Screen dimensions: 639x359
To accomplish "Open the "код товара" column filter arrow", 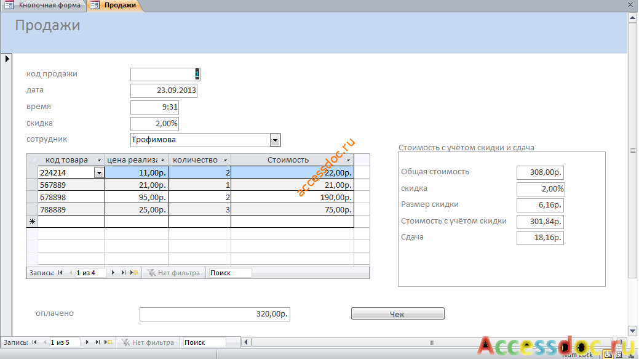I will coord(99,160).
